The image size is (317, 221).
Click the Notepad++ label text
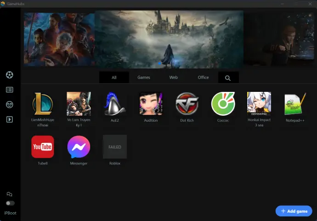click(x=295, y=120)
